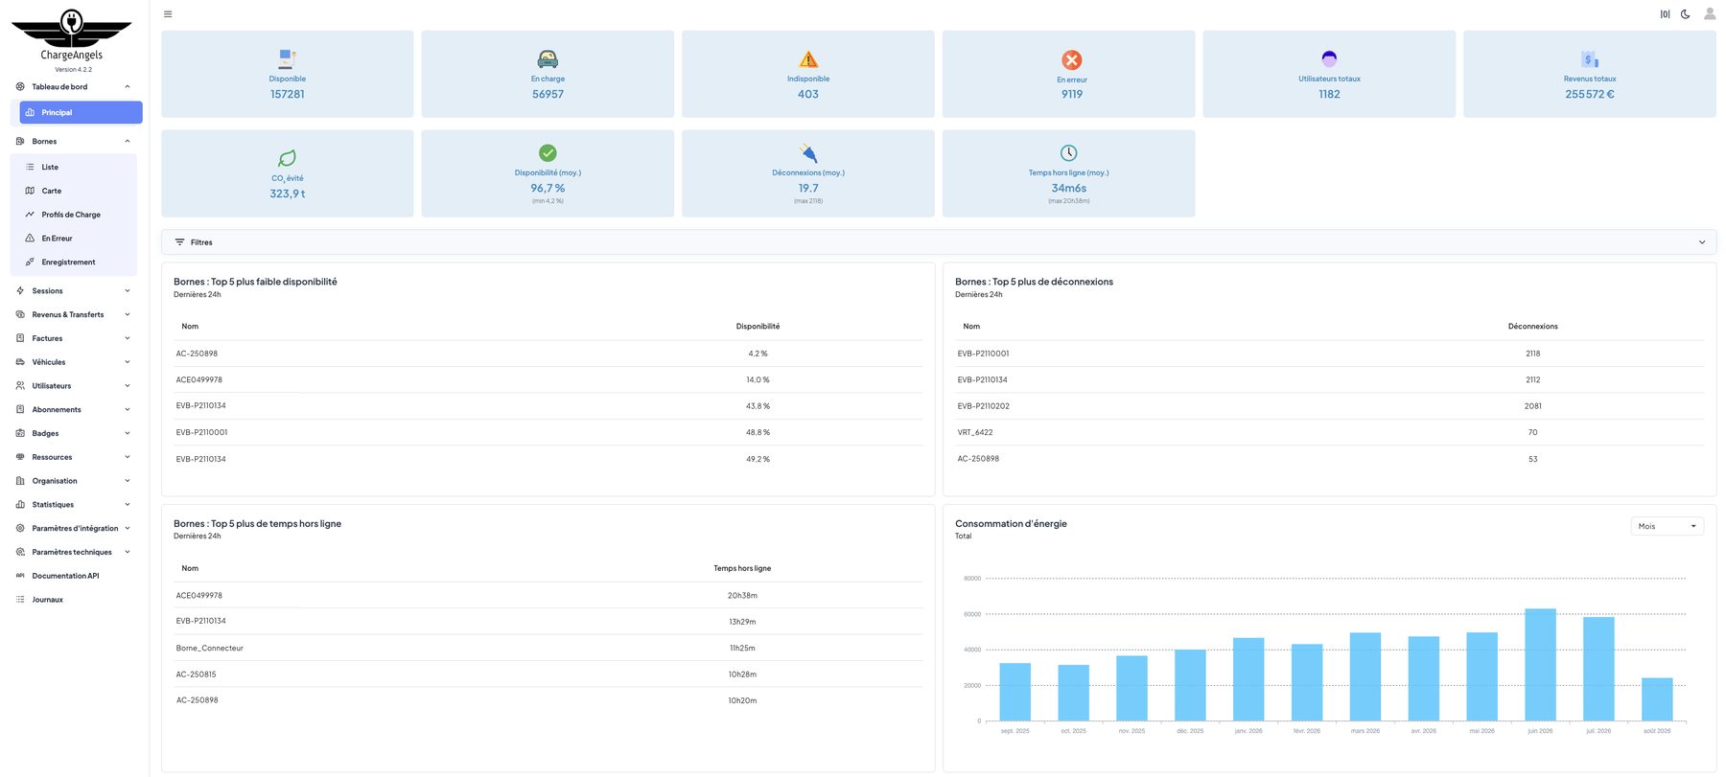Collapse the Bornes sidebar section

128,142
